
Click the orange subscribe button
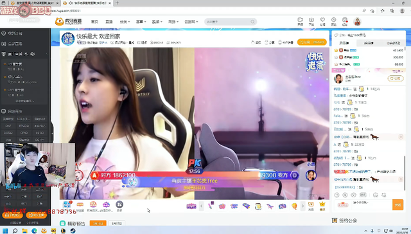click(x=311, y=42)
